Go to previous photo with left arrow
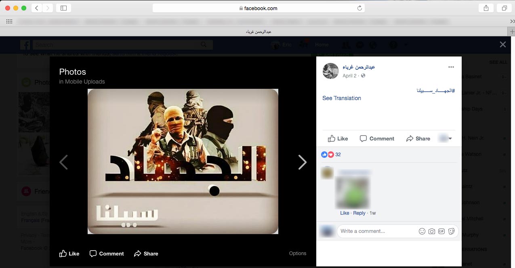Viewport: 515px width, 268px height. click(63, 162)
